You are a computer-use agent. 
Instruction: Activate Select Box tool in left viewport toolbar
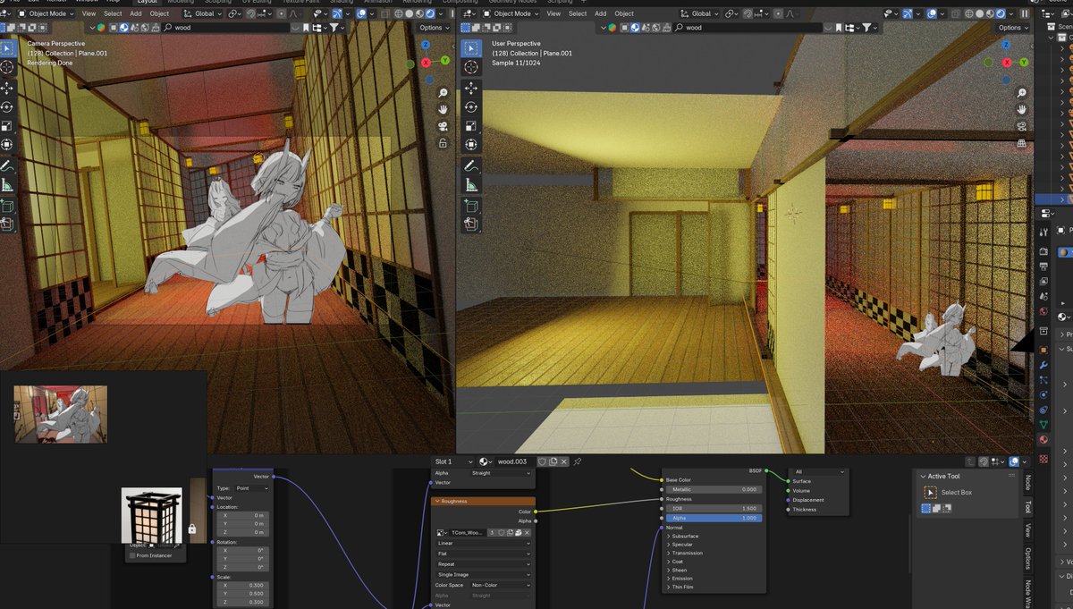point(7,47)
